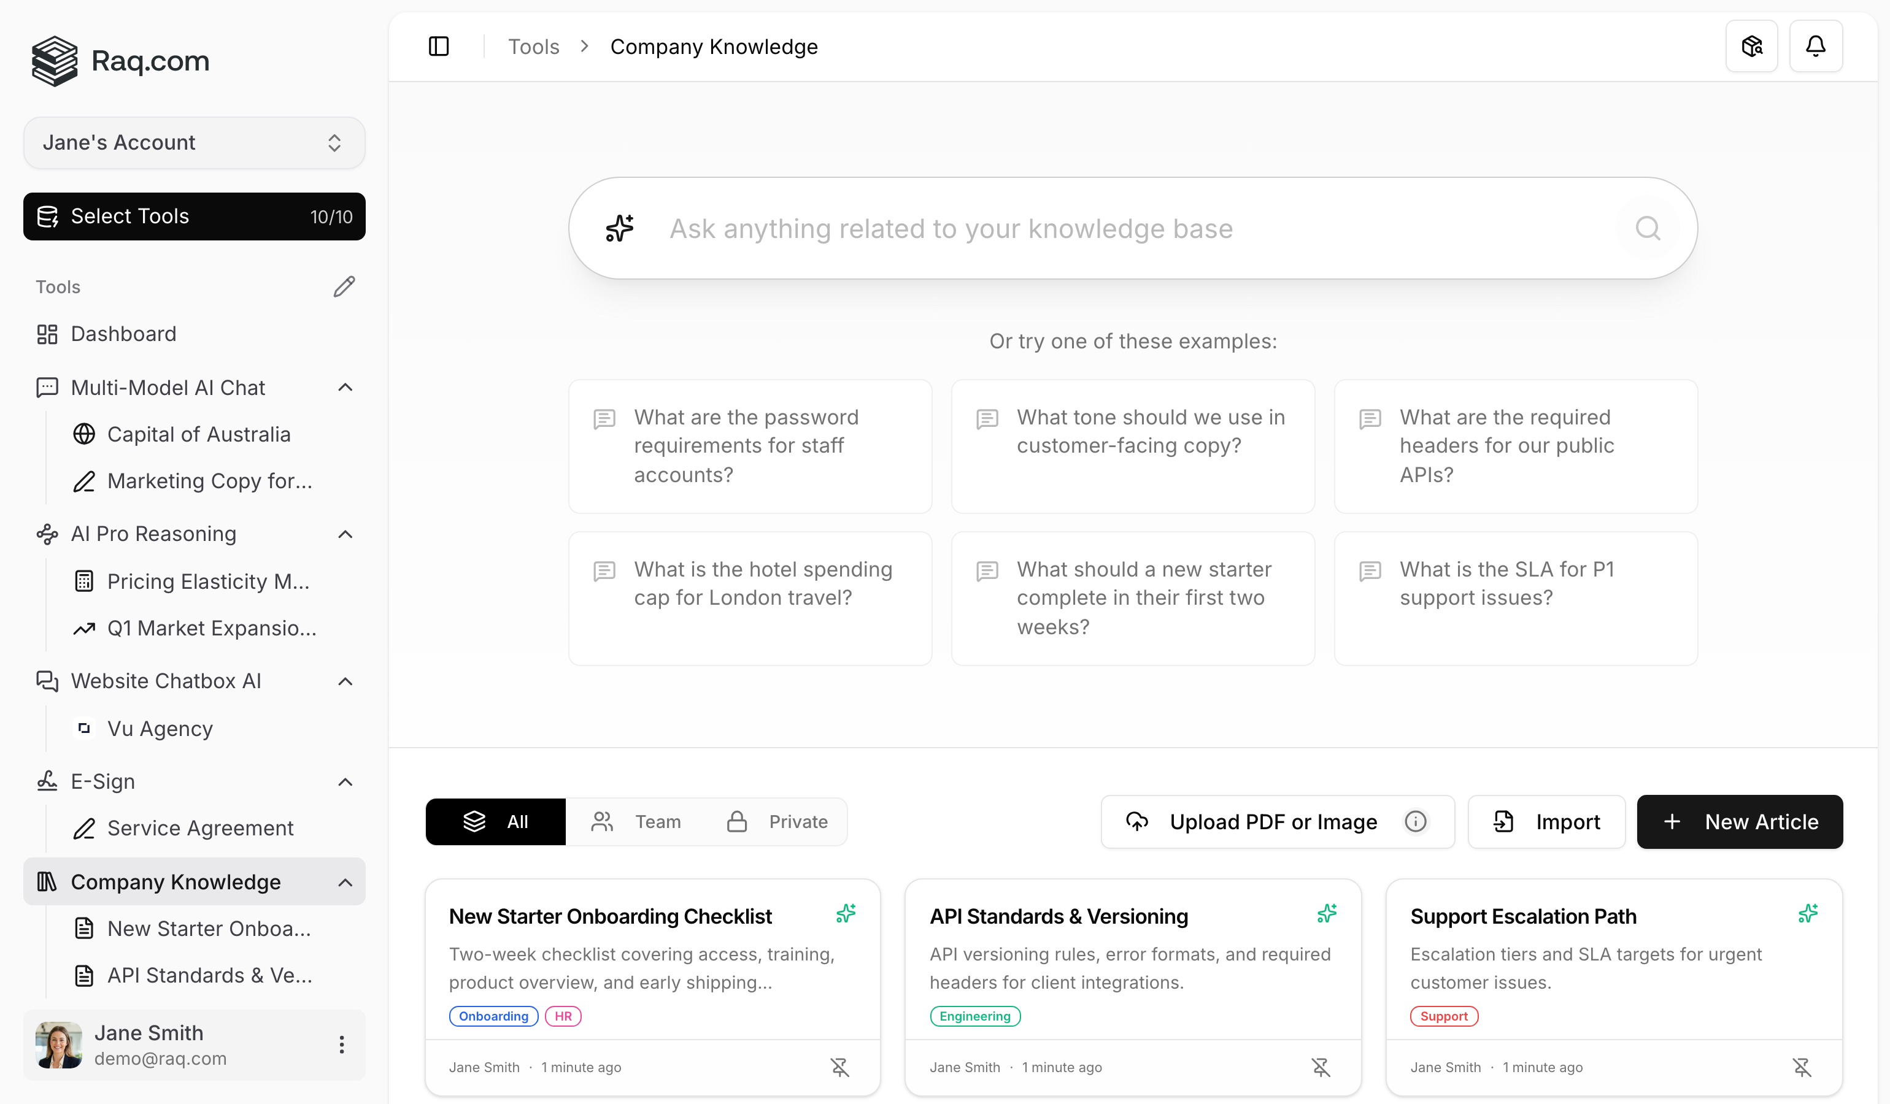Click the globe icon beside Capital of Australia
This screenshot has height=1104, width=1890.
tap(83, 434)
